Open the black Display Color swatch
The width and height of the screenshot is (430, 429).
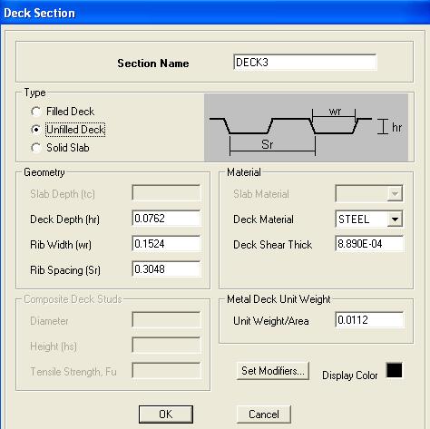pos(395,370)
